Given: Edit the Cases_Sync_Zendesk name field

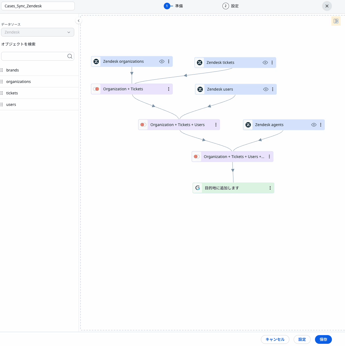Looking at the screenshot, I should [x=38, y=6].
